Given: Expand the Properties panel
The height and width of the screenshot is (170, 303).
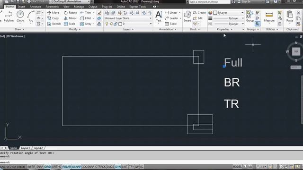Looking at the screenshot, I should (224, 29).
